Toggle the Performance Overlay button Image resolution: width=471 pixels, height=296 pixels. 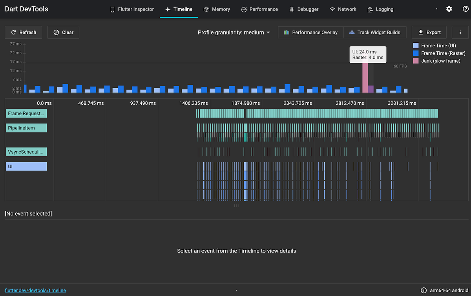point(311,33)
